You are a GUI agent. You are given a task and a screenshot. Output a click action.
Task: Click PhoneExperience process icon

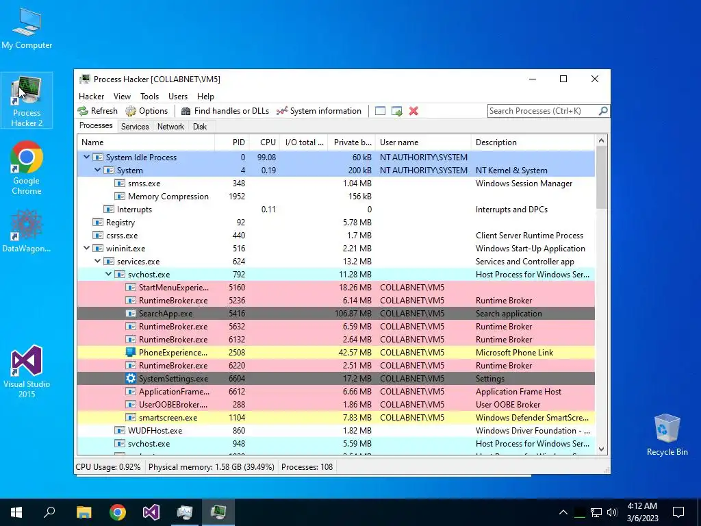pyautogui.click(x=131, y=353)
